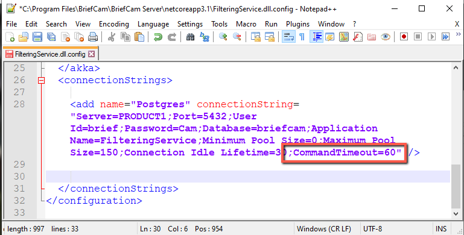Toggle the Document Map panel icon

pos(343,37)
